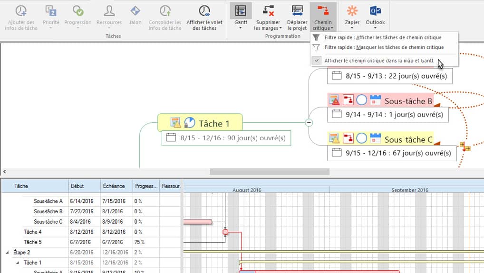Click the Gantt view icon
The height and width of the screenshot is (273, 484).
[241, 11]
